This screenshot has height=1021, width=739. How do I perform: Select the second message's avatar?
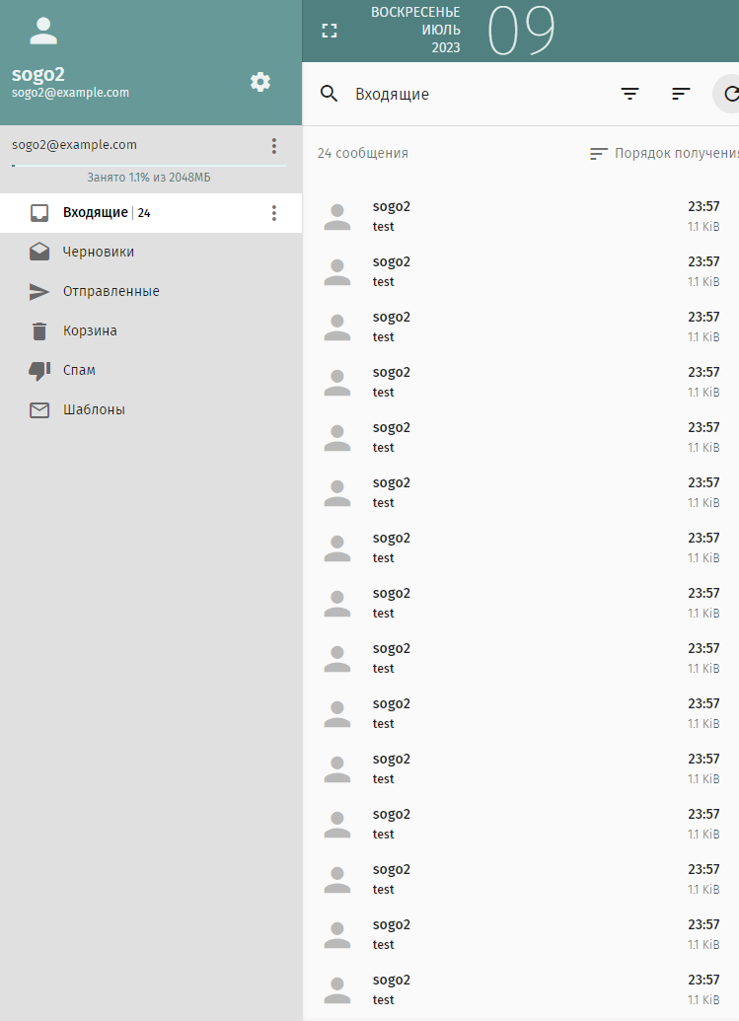pyautogui.click(x=337, y=272)
